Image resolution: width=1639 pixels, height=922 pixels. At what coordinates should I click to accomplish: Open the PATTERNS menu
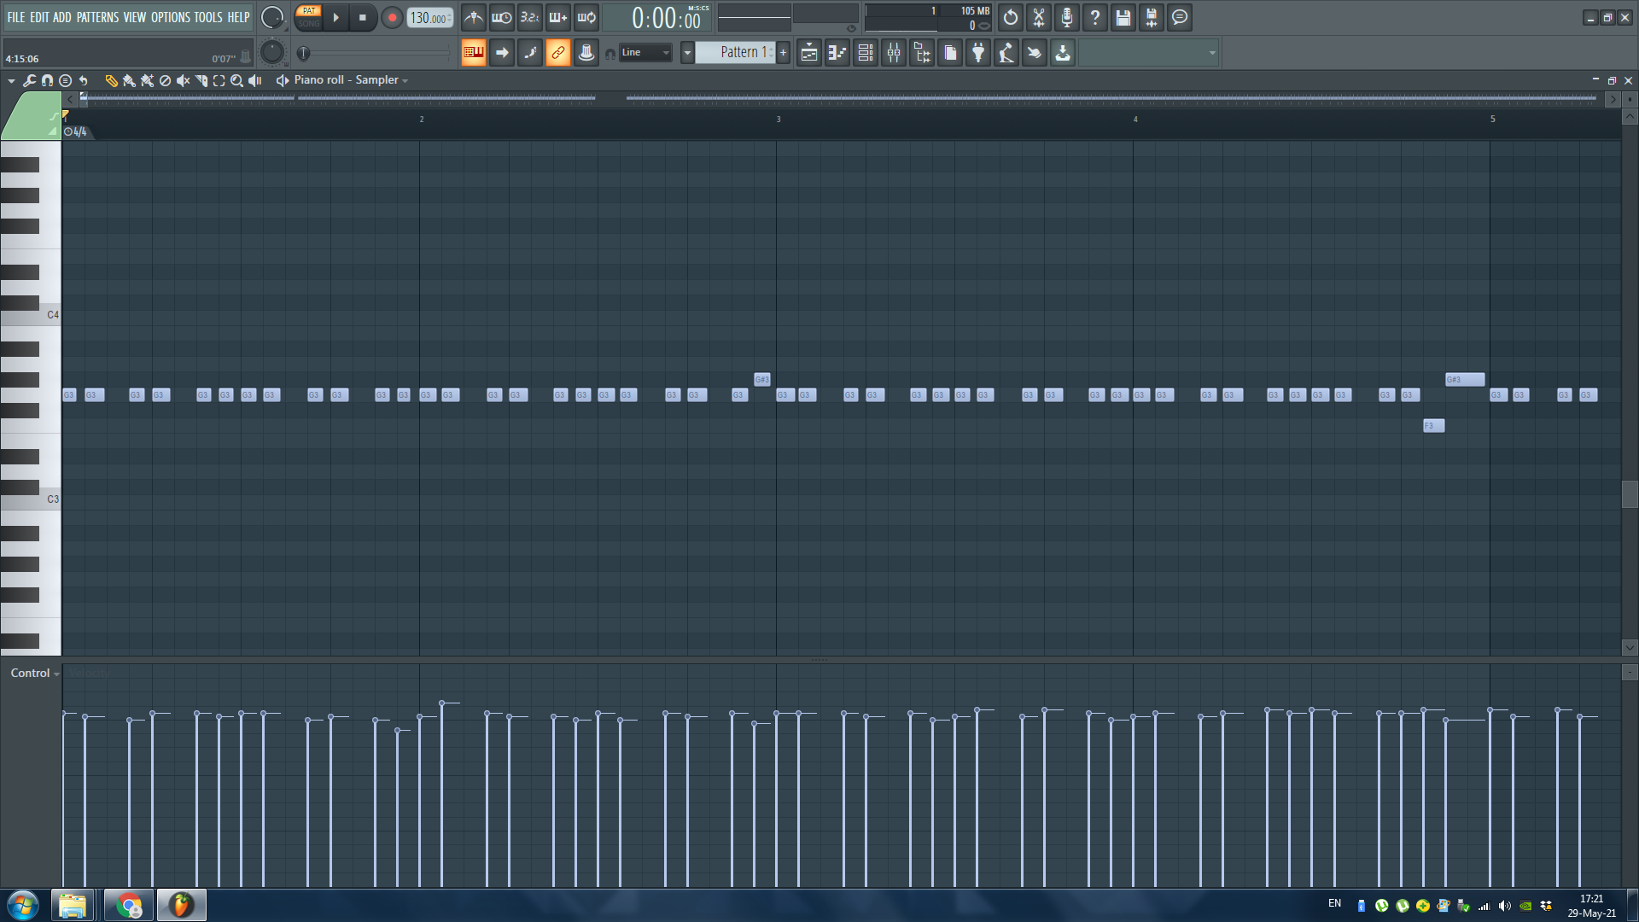click(97, 17)
